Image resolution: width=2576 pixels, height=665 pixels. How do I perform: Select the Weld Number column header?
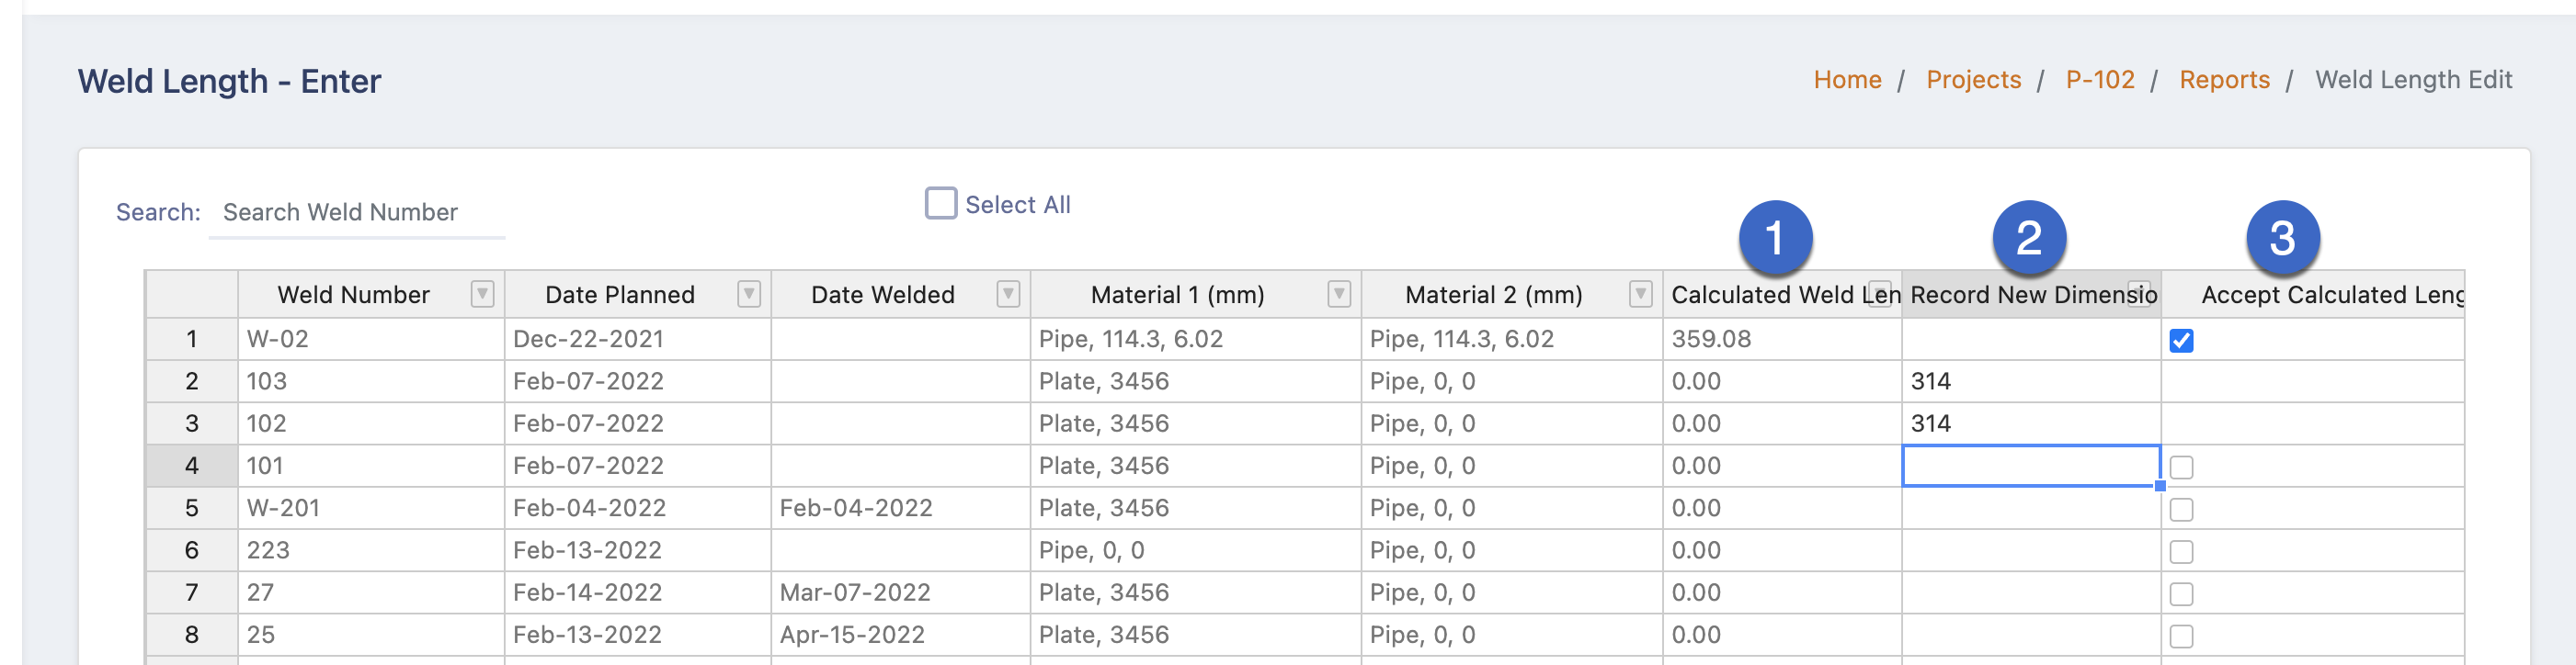pyautogui.click(x=371, y=294)
